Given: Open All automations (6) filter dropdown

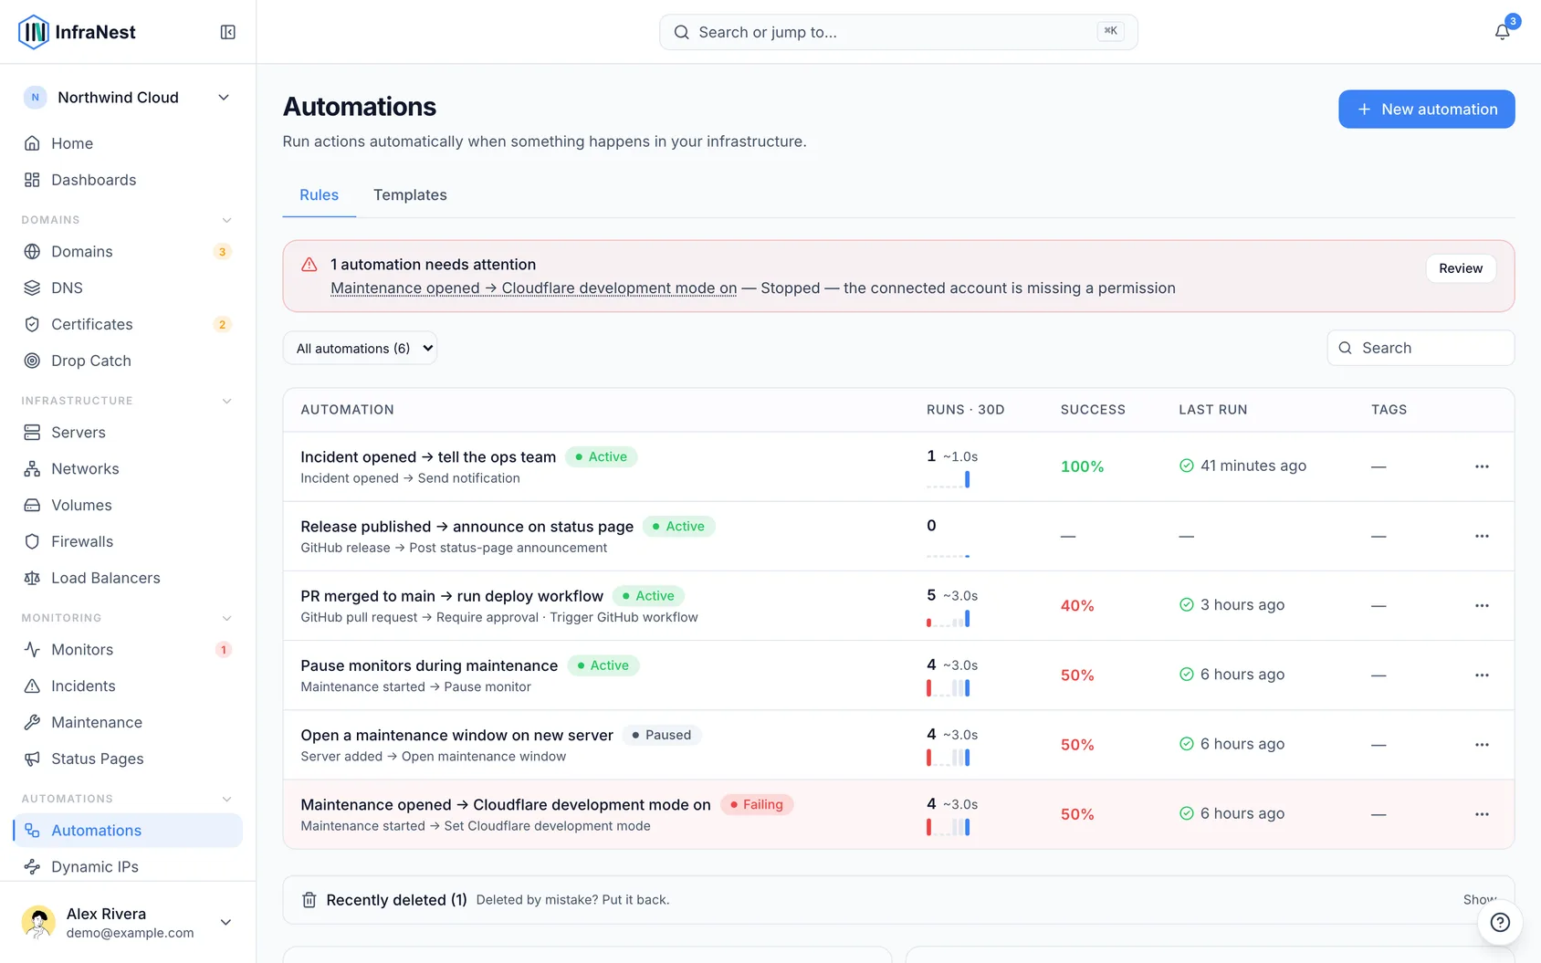Looking at the screenshot, I should (360, 348).
